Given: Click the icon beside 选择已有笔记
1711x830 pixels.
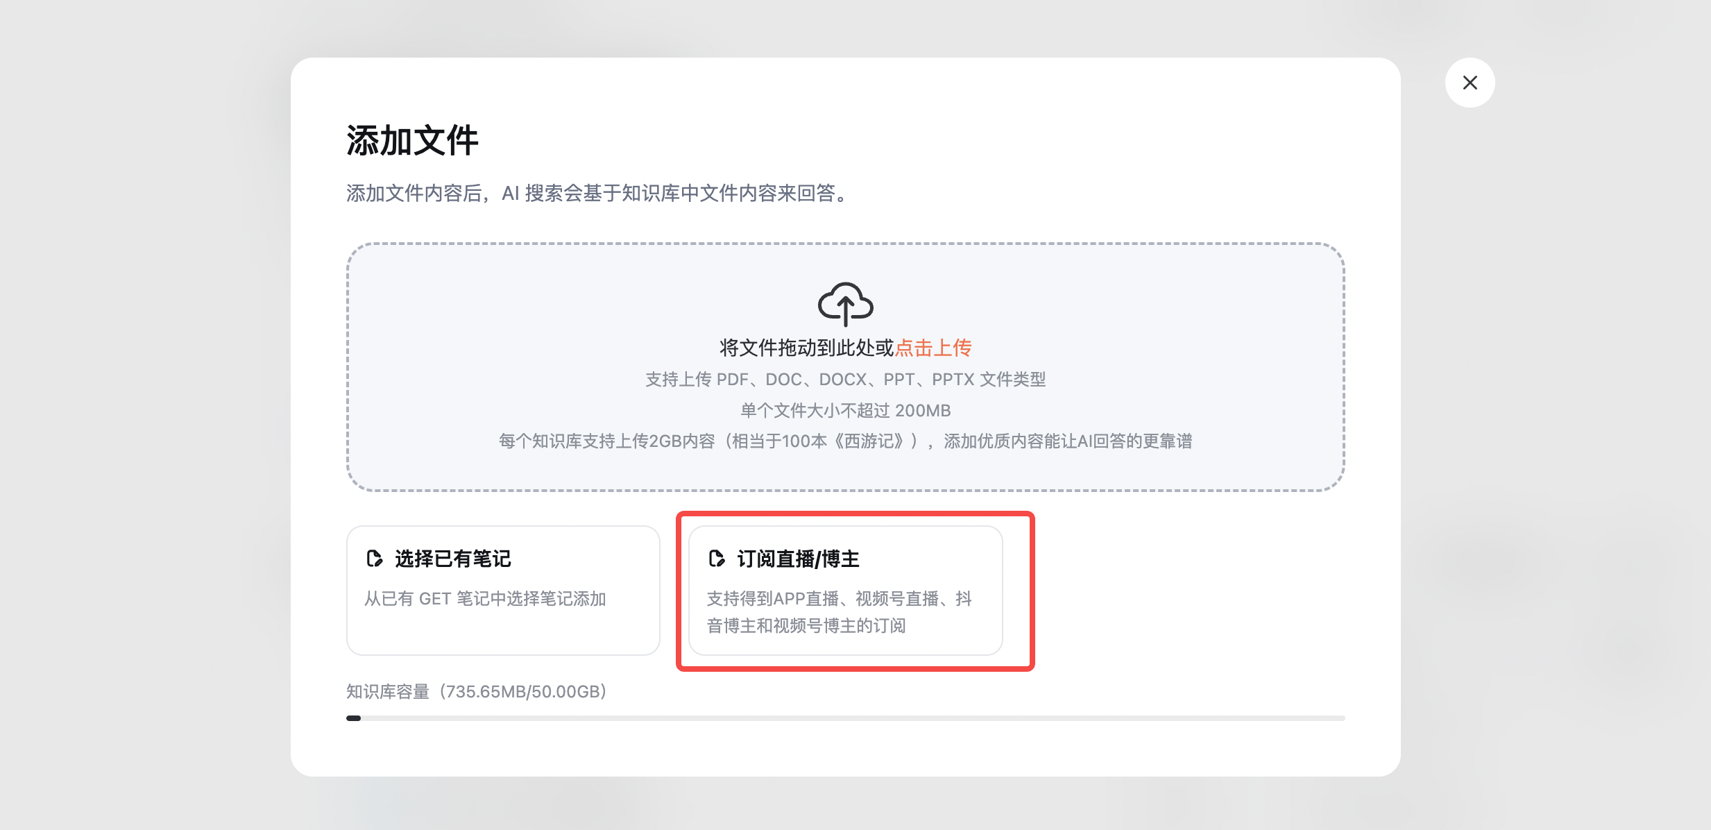Looking at the screenshot, I should coord(375,559).
